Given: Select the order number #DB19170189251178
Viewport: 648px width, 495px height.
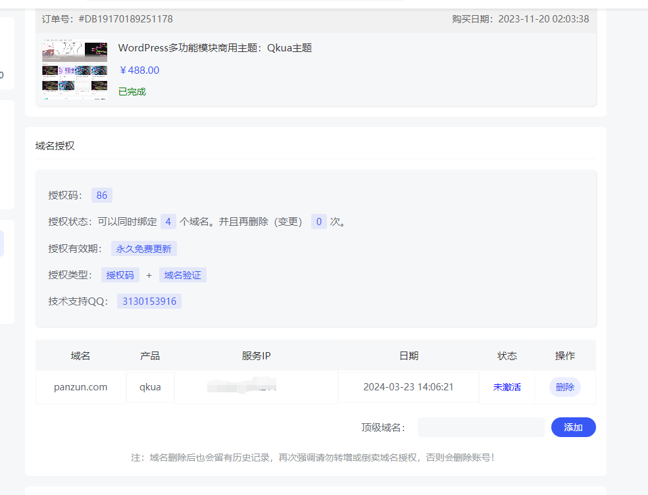Looking at the screenshot, I should click(125, 19).
